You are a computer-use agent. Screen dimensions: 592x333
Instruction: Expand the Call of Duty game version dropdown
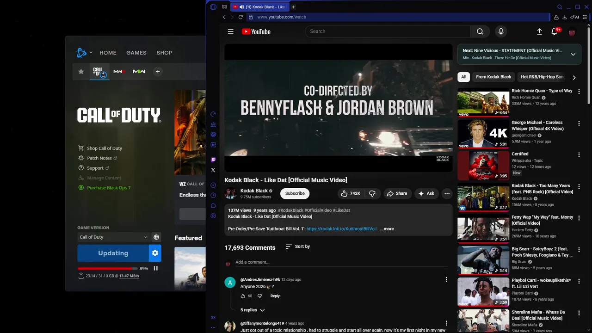113,237
